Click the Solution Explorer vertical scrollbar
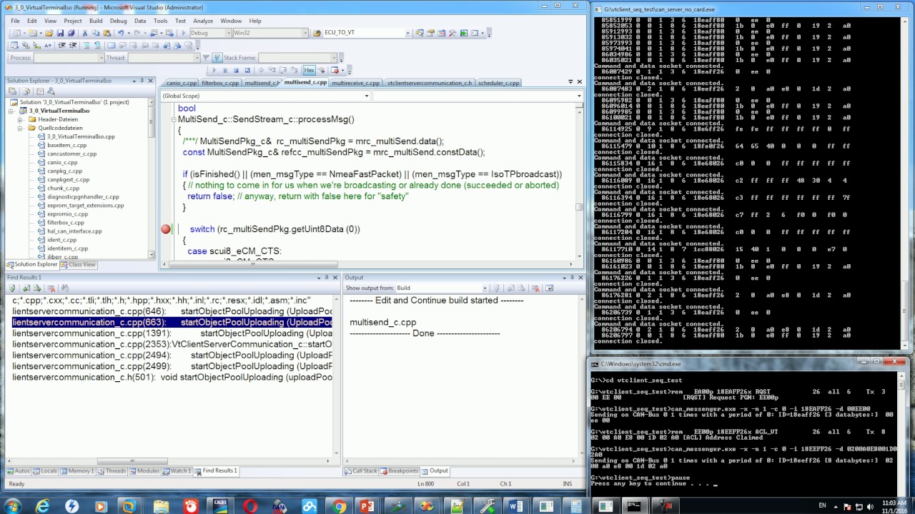This screenshot has width=915, height=514. click(x=151, y=178)
